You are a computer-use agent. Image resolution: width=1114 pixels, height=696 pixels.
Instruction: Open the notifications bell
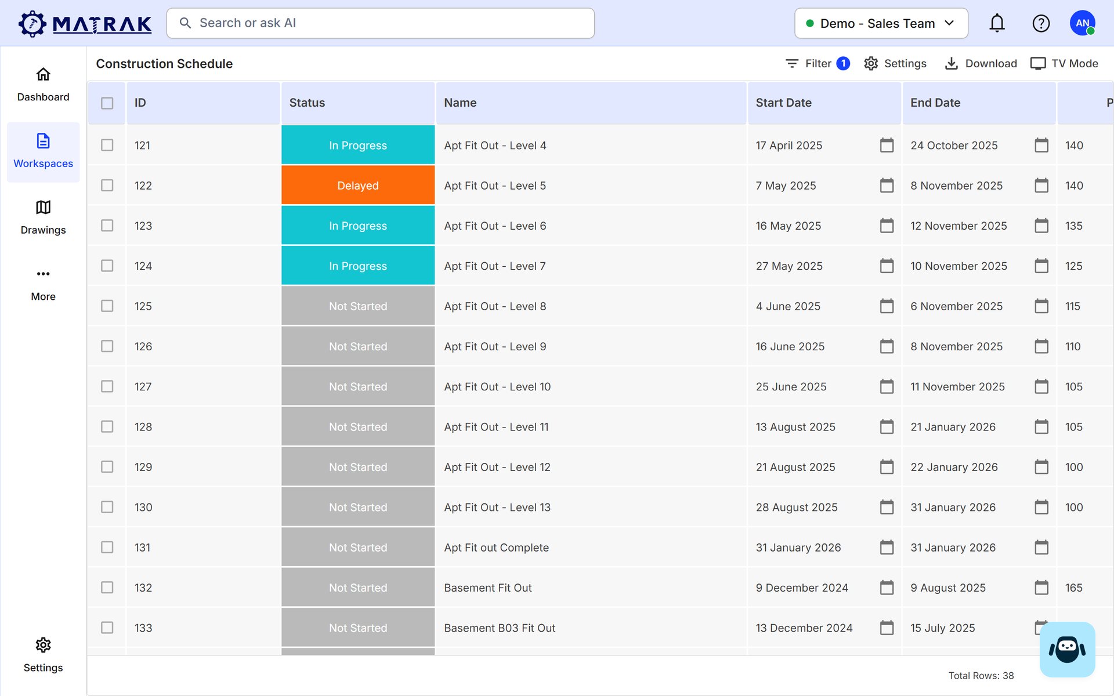click(x=997, y=23)
